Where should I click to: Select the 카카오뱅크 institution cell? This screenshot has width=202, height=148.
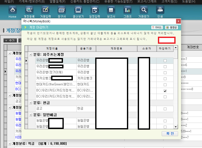point(86,78)
